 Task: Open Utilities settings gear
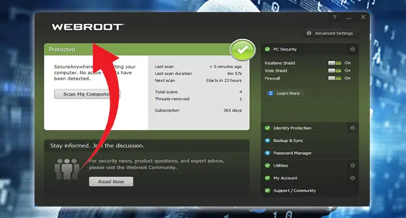[x=353, y=165]
